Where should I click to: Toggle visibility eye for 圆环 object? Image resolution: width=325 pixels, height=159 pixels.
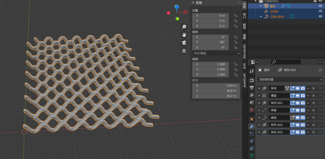click(320, 6)
